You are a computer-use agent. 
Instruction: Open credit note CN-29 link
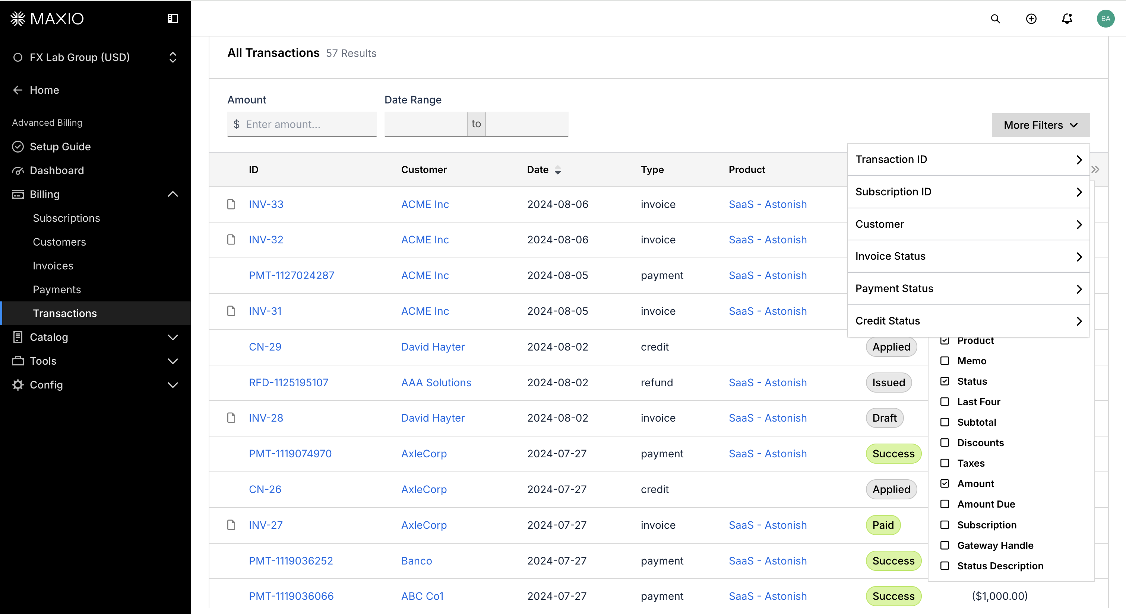click(265, 347)
